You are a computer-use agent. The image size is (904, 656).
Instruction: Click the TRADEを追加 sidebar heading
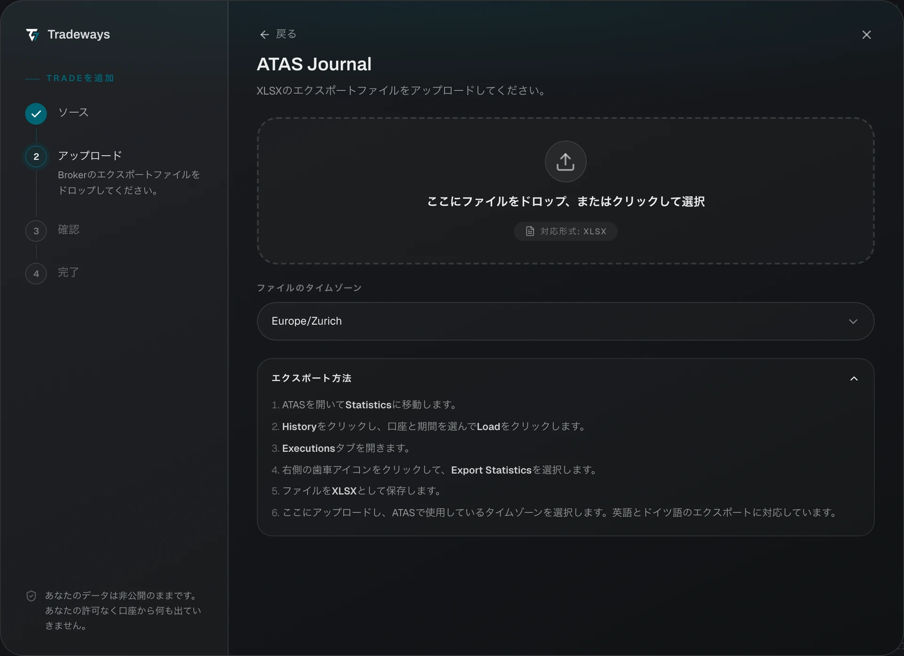80,78
